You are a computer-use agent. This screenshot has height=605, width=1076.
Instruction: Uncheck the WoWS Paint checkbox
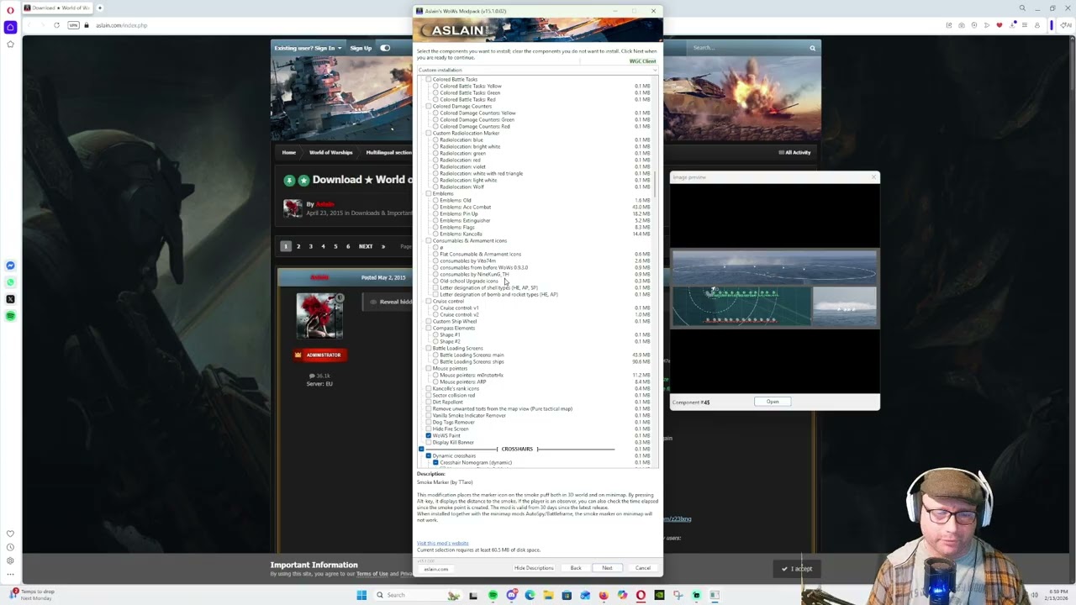[429, 435]
